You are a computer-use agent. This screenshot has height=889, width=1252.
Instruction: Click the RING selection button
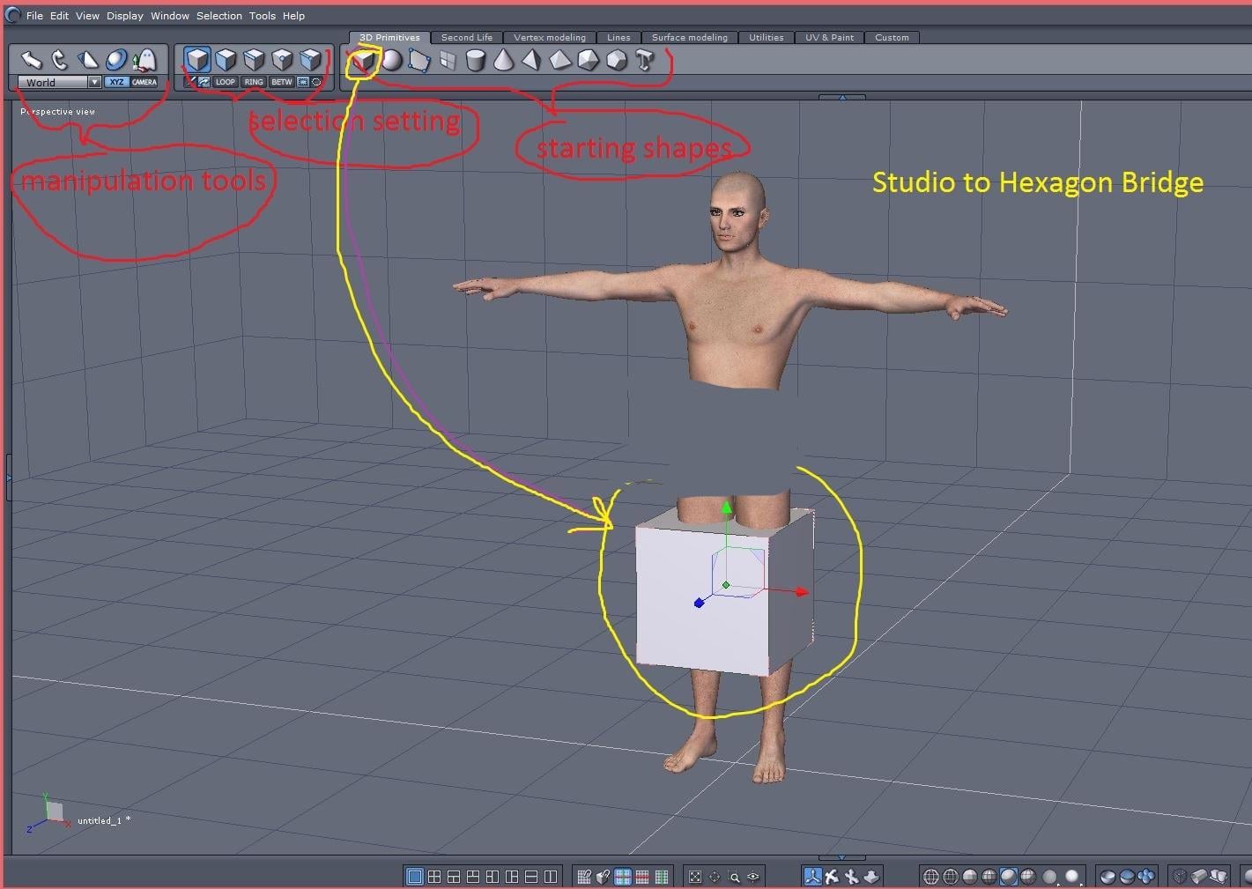point(254,82)
